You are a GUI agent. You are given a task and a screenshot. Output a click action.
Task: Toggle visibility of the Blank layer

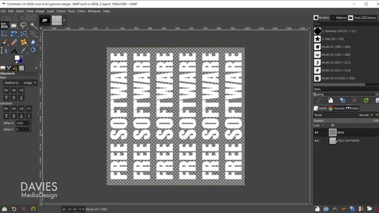316,133
